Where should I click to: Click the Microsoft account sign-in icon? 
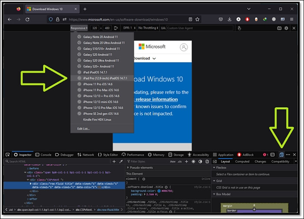click(x=184, y=47)
